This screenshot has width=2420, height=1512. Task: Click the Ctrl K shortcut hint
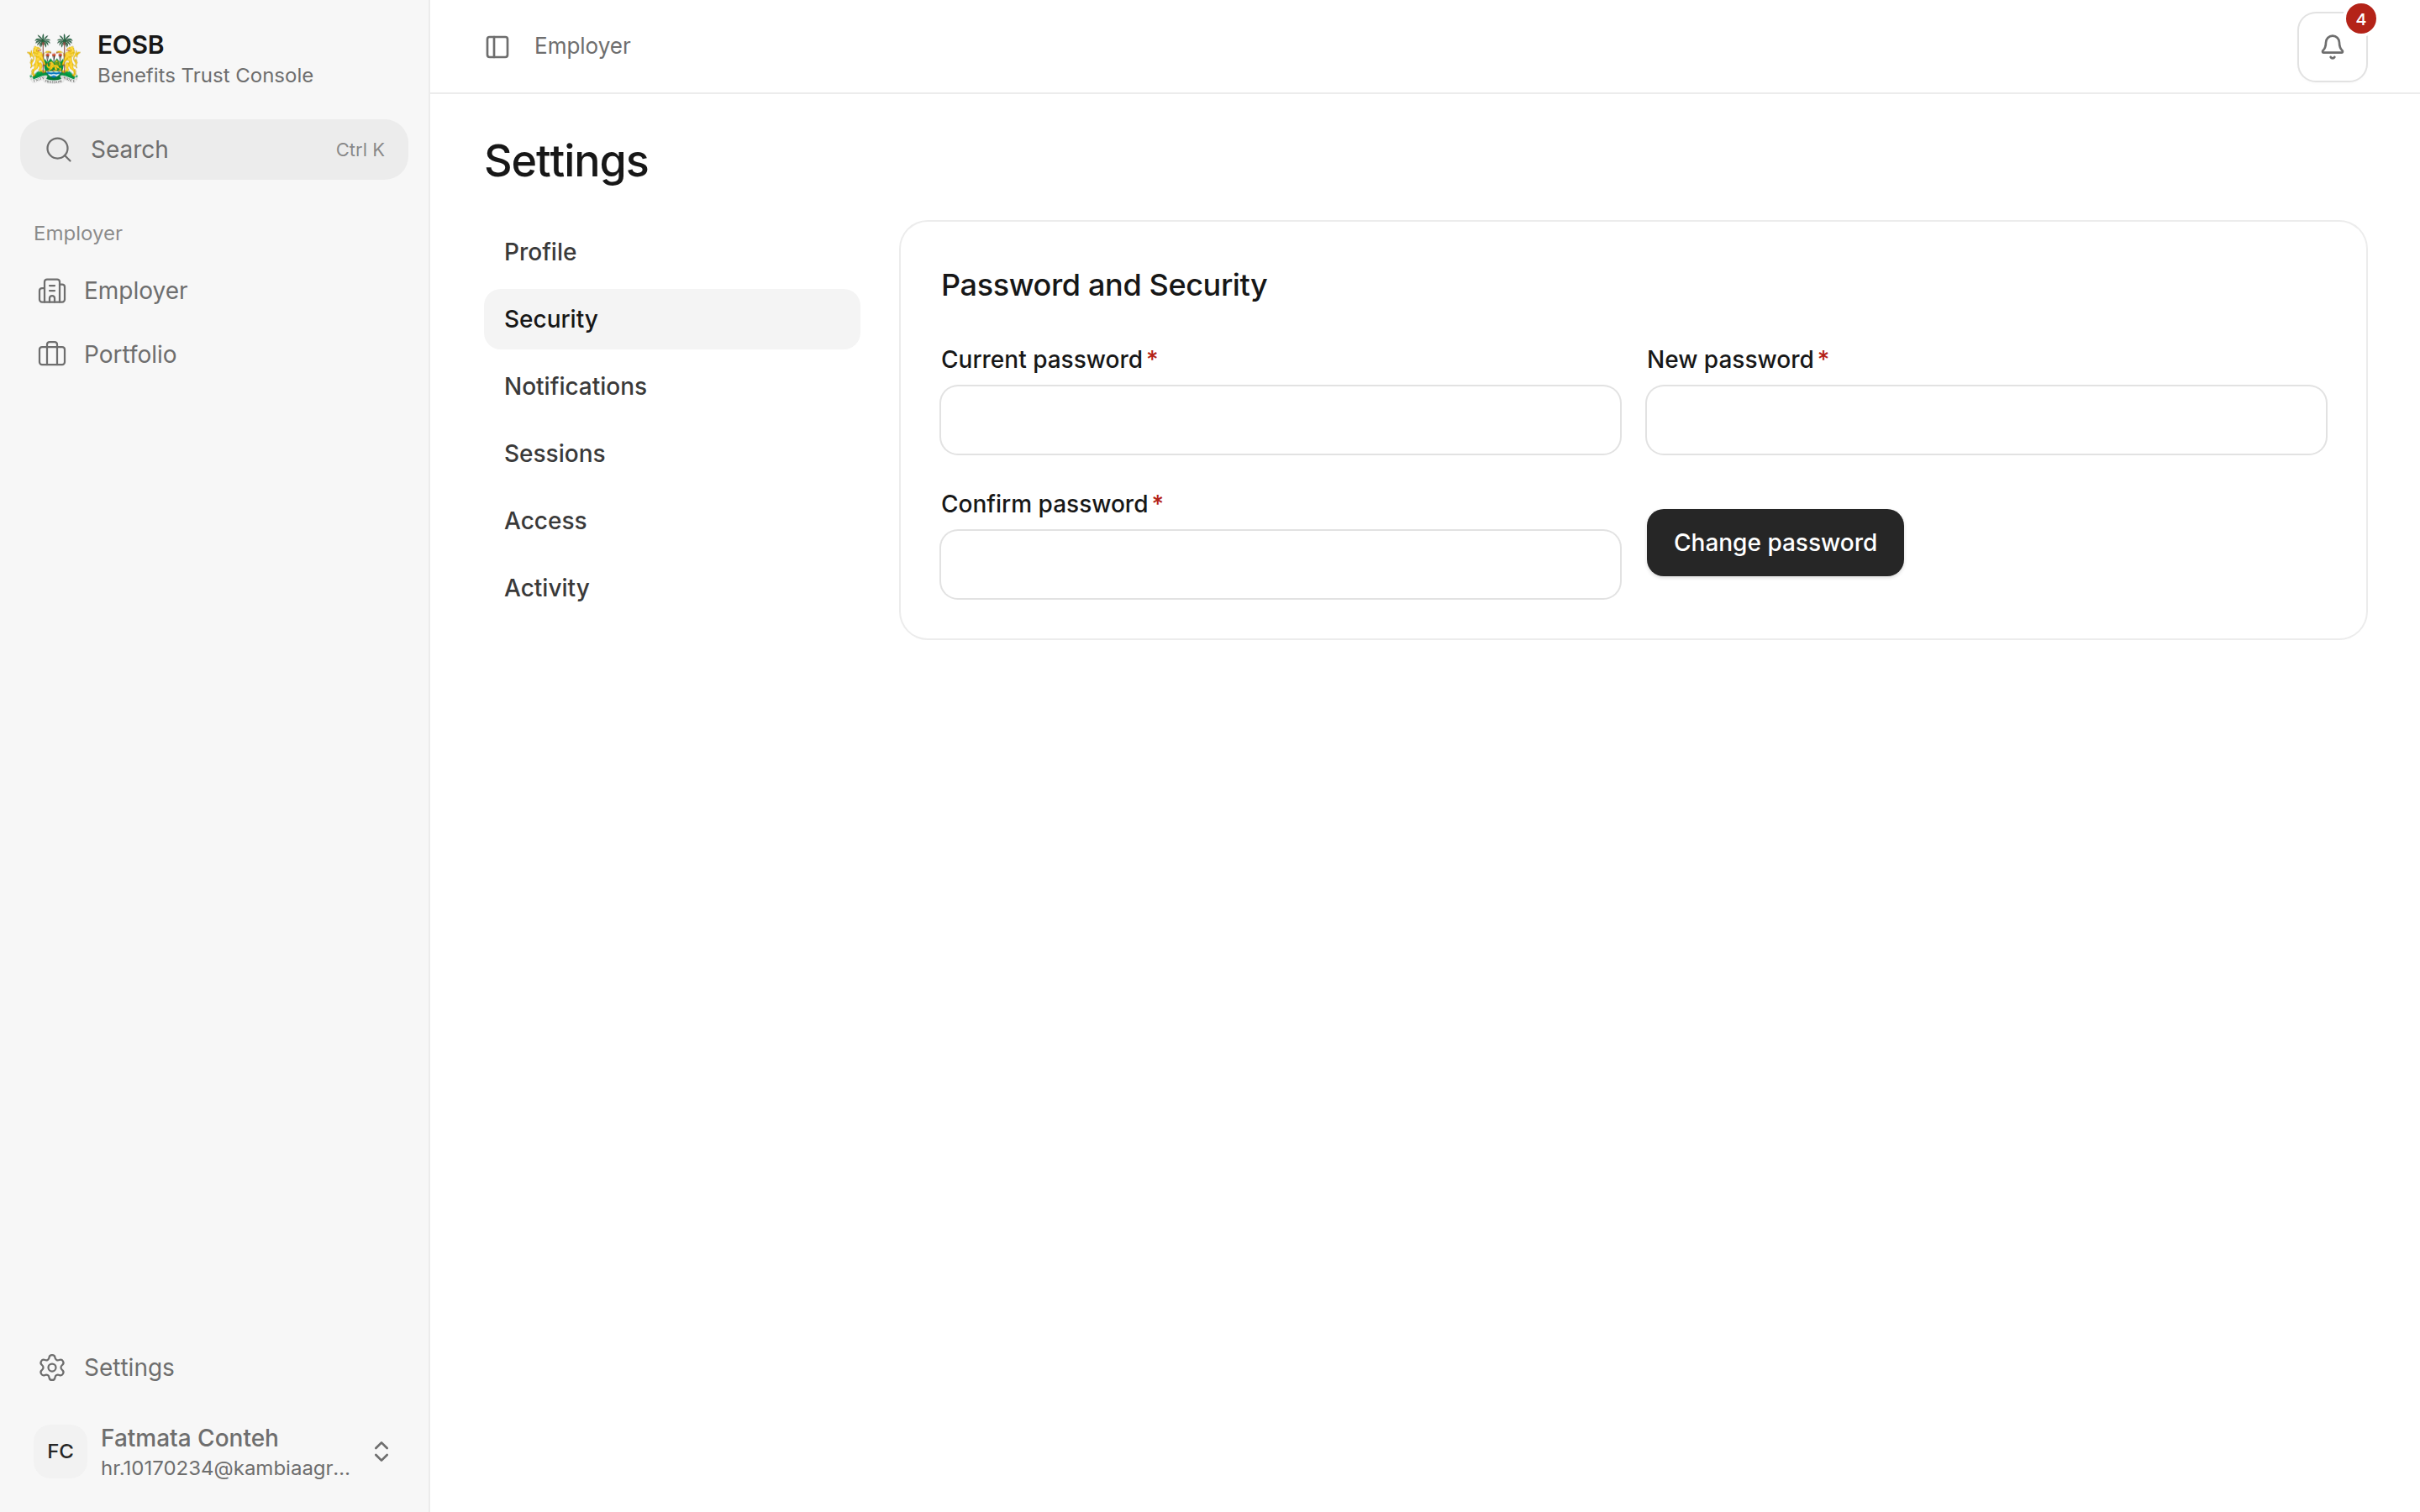[x=360, y=150]
